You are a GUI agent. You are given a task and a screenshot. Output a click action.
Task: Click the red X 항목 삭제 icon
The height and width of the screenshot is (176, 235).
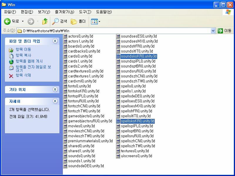(11, 76)
